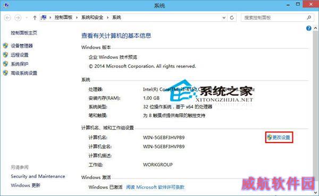Click shield icon beside 系统保护

tap(5, 64)
